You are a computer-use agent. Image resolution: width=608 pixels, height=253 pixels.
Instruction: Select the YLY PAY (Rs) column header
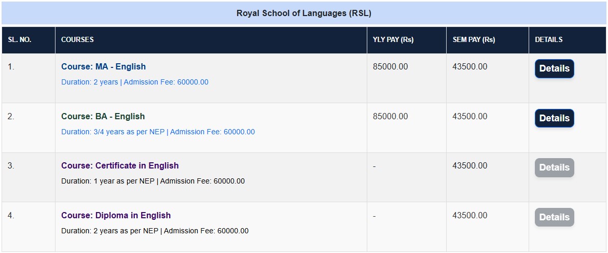pos(393,40)
